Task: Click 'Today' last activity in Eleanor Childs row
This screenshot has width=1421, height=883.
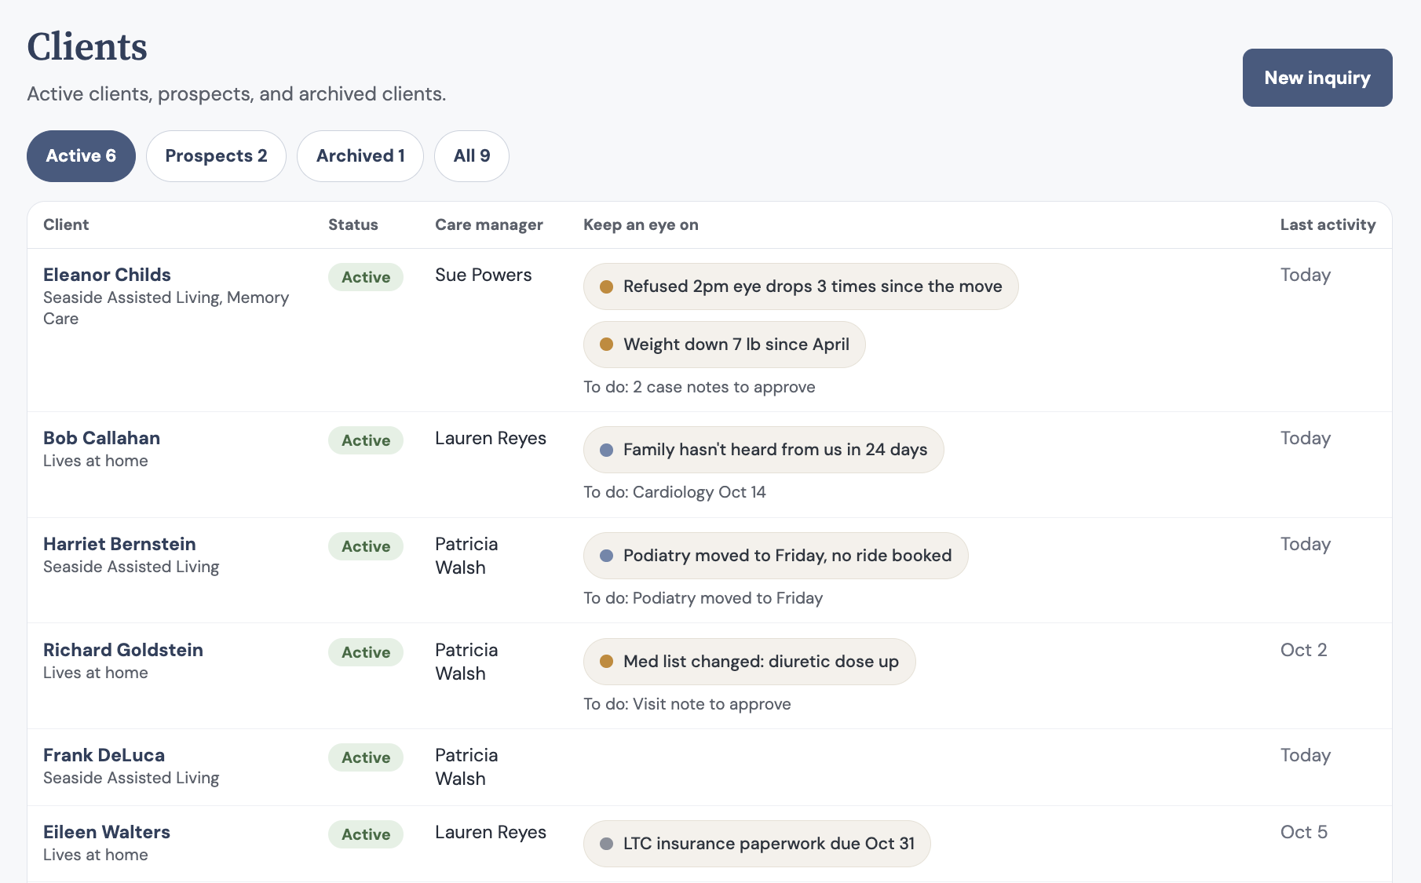Action: (1306, 275)
